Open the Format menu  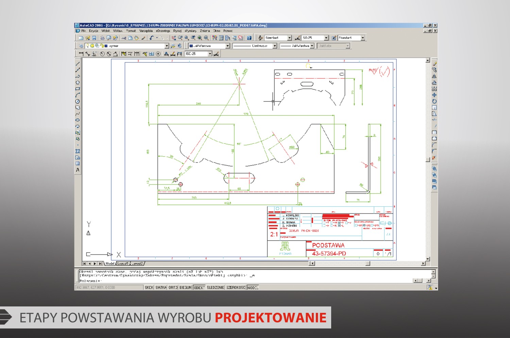coord(131,31)
